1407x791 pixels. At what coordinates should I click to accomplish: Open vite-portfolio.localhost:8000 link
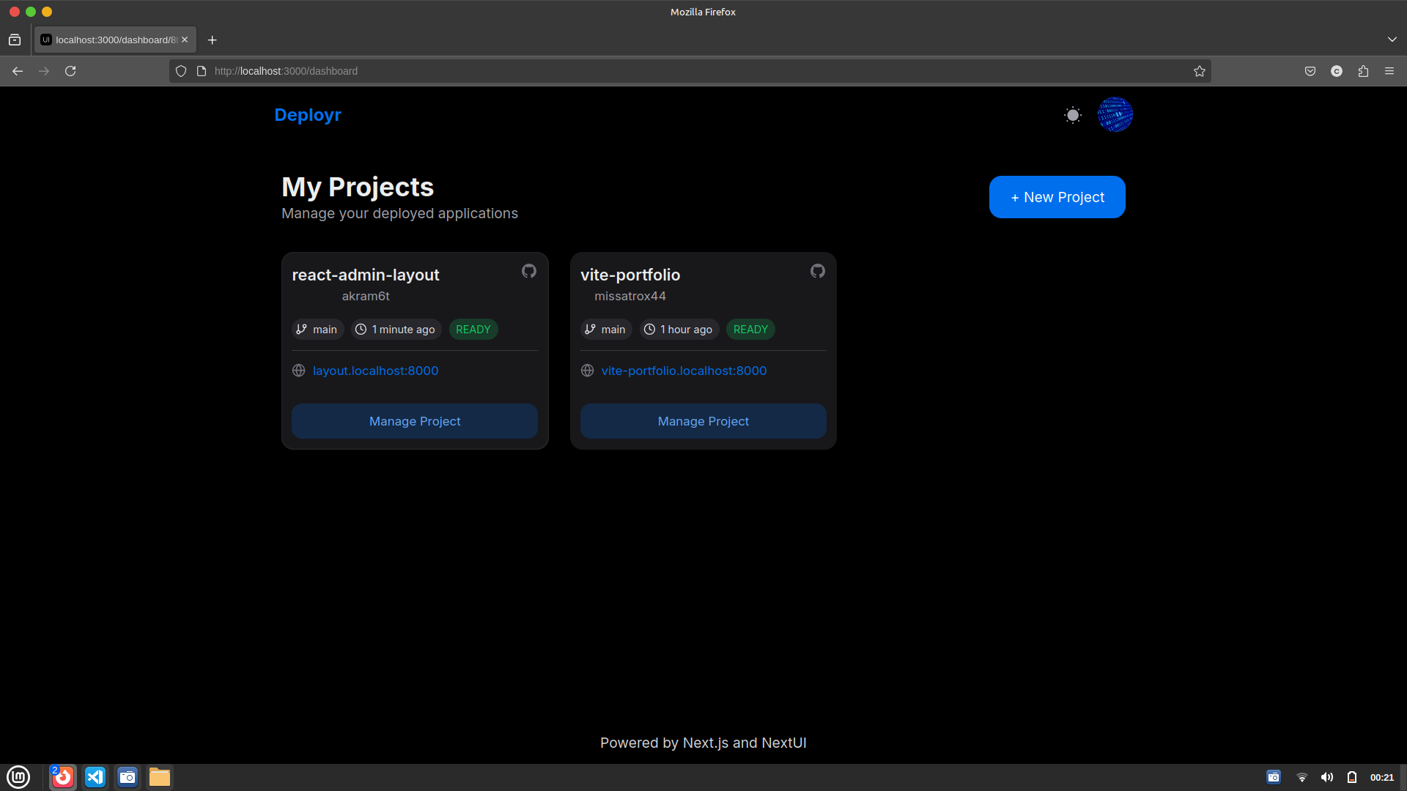click(x=684, y=371)
